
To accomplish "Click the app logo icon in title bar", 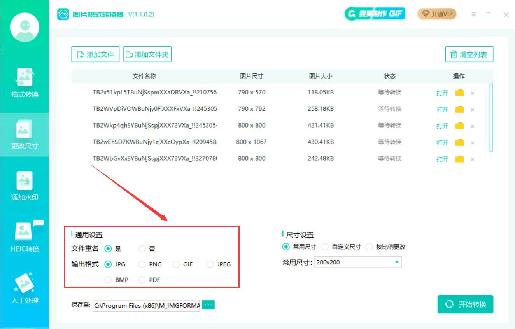I will tap(63, 14).
